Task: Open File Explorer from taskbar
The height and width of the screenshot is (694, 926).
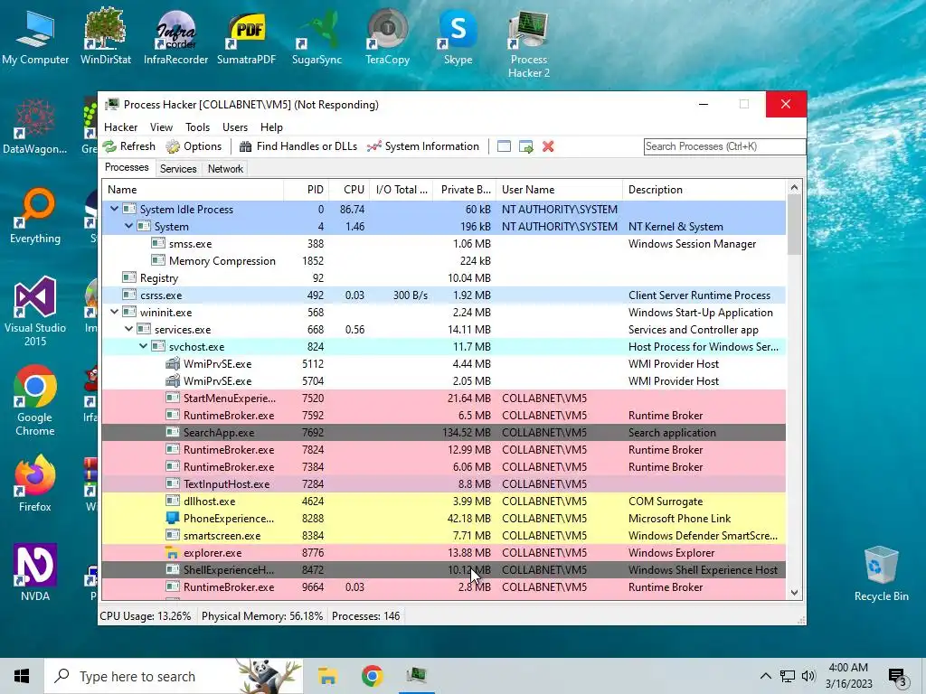Action: click(327, 676)
